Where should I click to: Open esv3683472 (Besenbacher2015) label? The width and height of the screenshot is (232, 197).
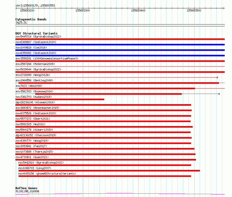pos(38,108)
